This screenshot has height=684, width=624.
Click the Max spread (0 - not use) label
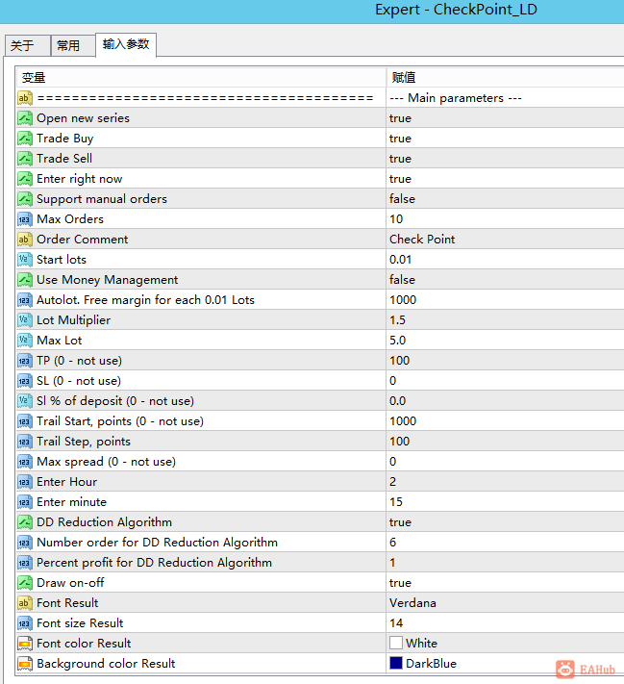pyautogui.click(x=107, y=462)
